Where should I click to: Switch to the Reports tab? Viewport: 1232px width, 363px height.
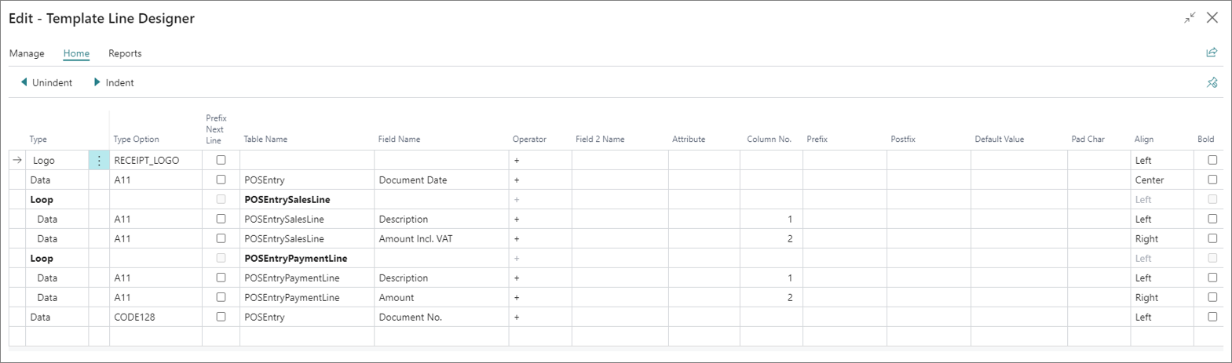125,53
